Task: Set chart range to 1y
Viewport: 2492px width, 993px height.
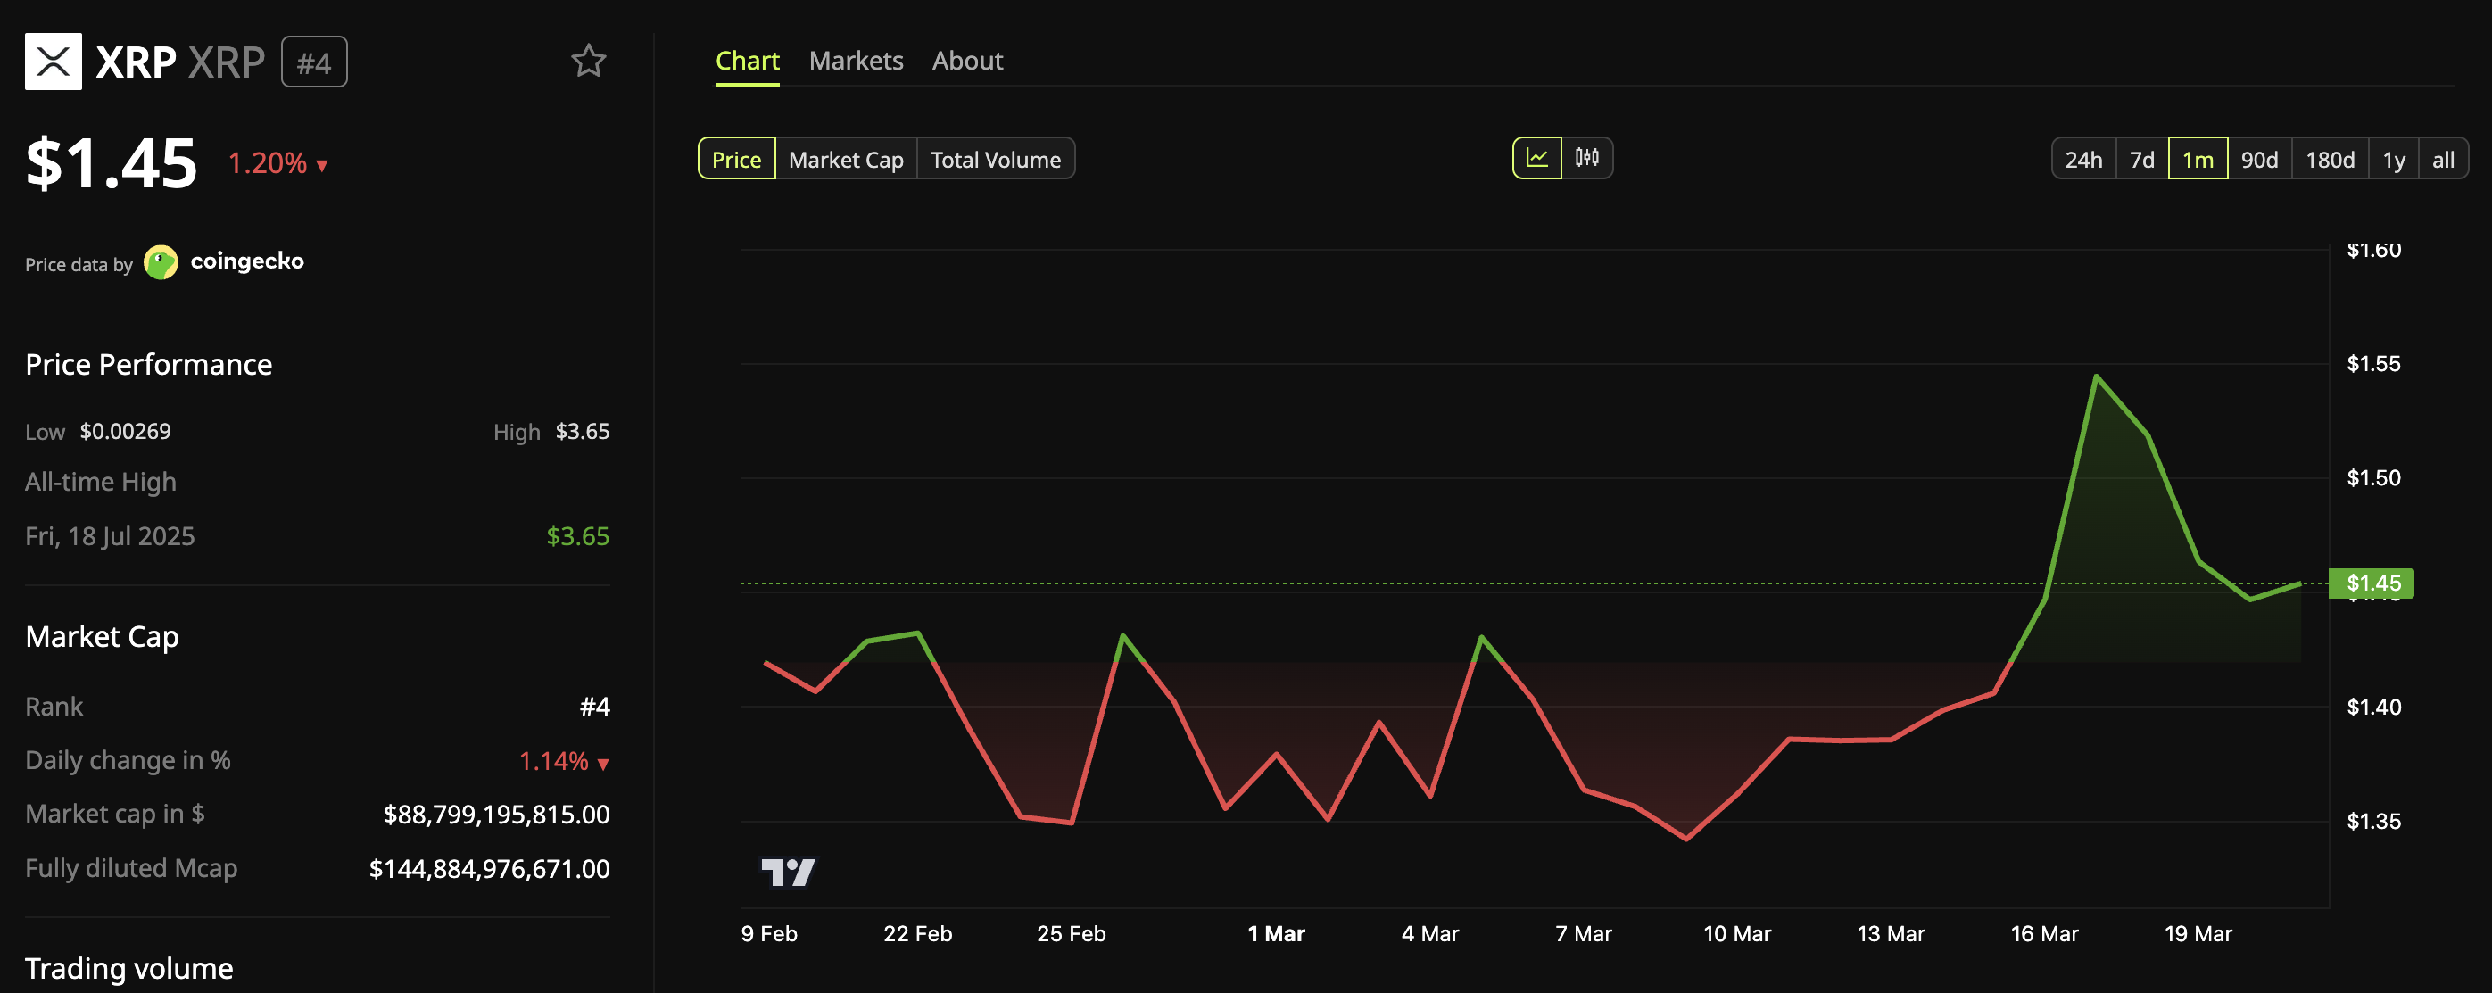Action: 2393,160
